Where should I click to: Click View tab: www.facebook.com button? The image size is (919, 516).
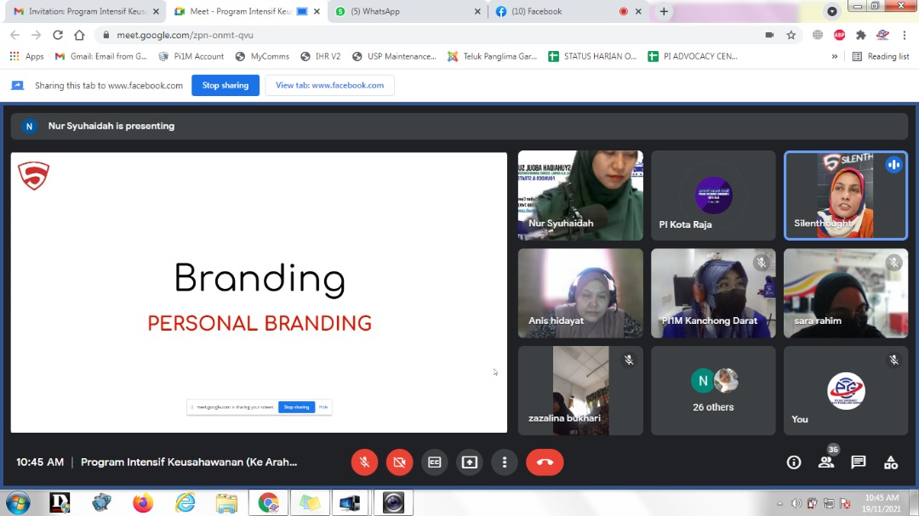(329, 85)
